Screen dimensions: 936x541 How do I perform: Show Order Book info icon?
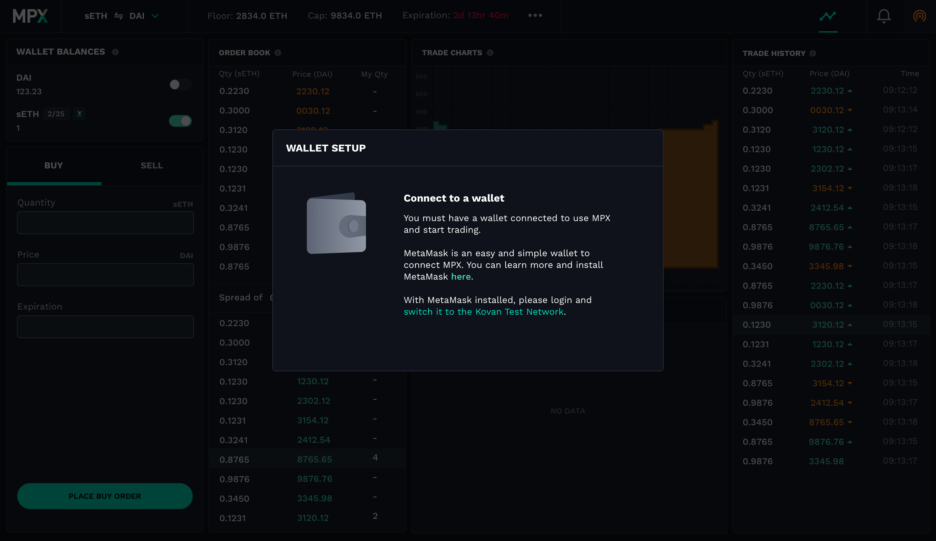point(278,53)
